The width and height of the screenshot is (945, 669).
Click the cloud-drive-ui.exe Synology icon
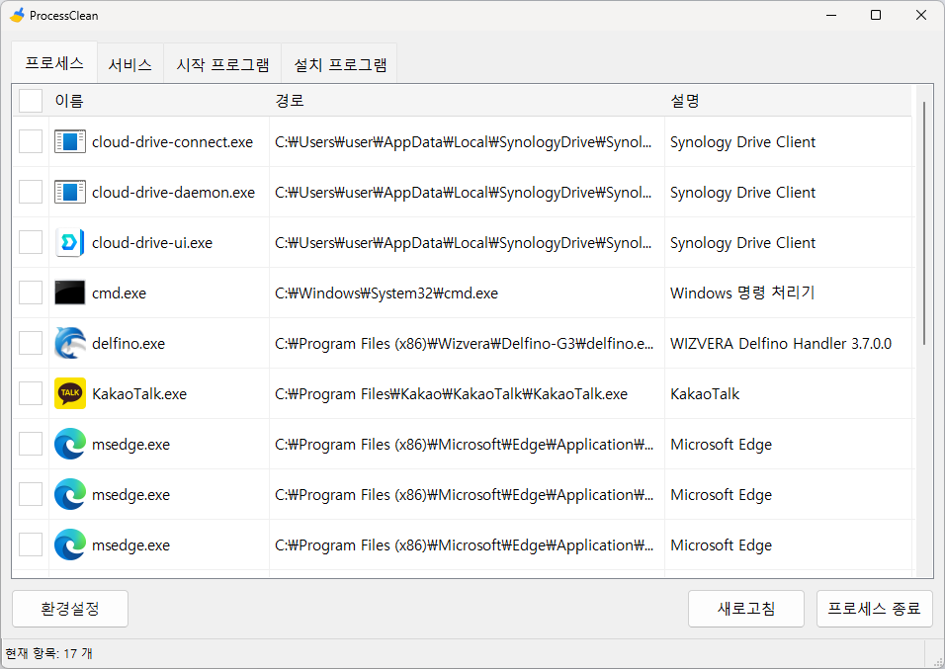[x=70, y=242]
